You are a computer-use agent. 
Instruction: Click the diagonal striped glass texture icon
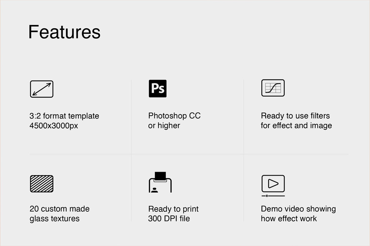pos(42,184)
